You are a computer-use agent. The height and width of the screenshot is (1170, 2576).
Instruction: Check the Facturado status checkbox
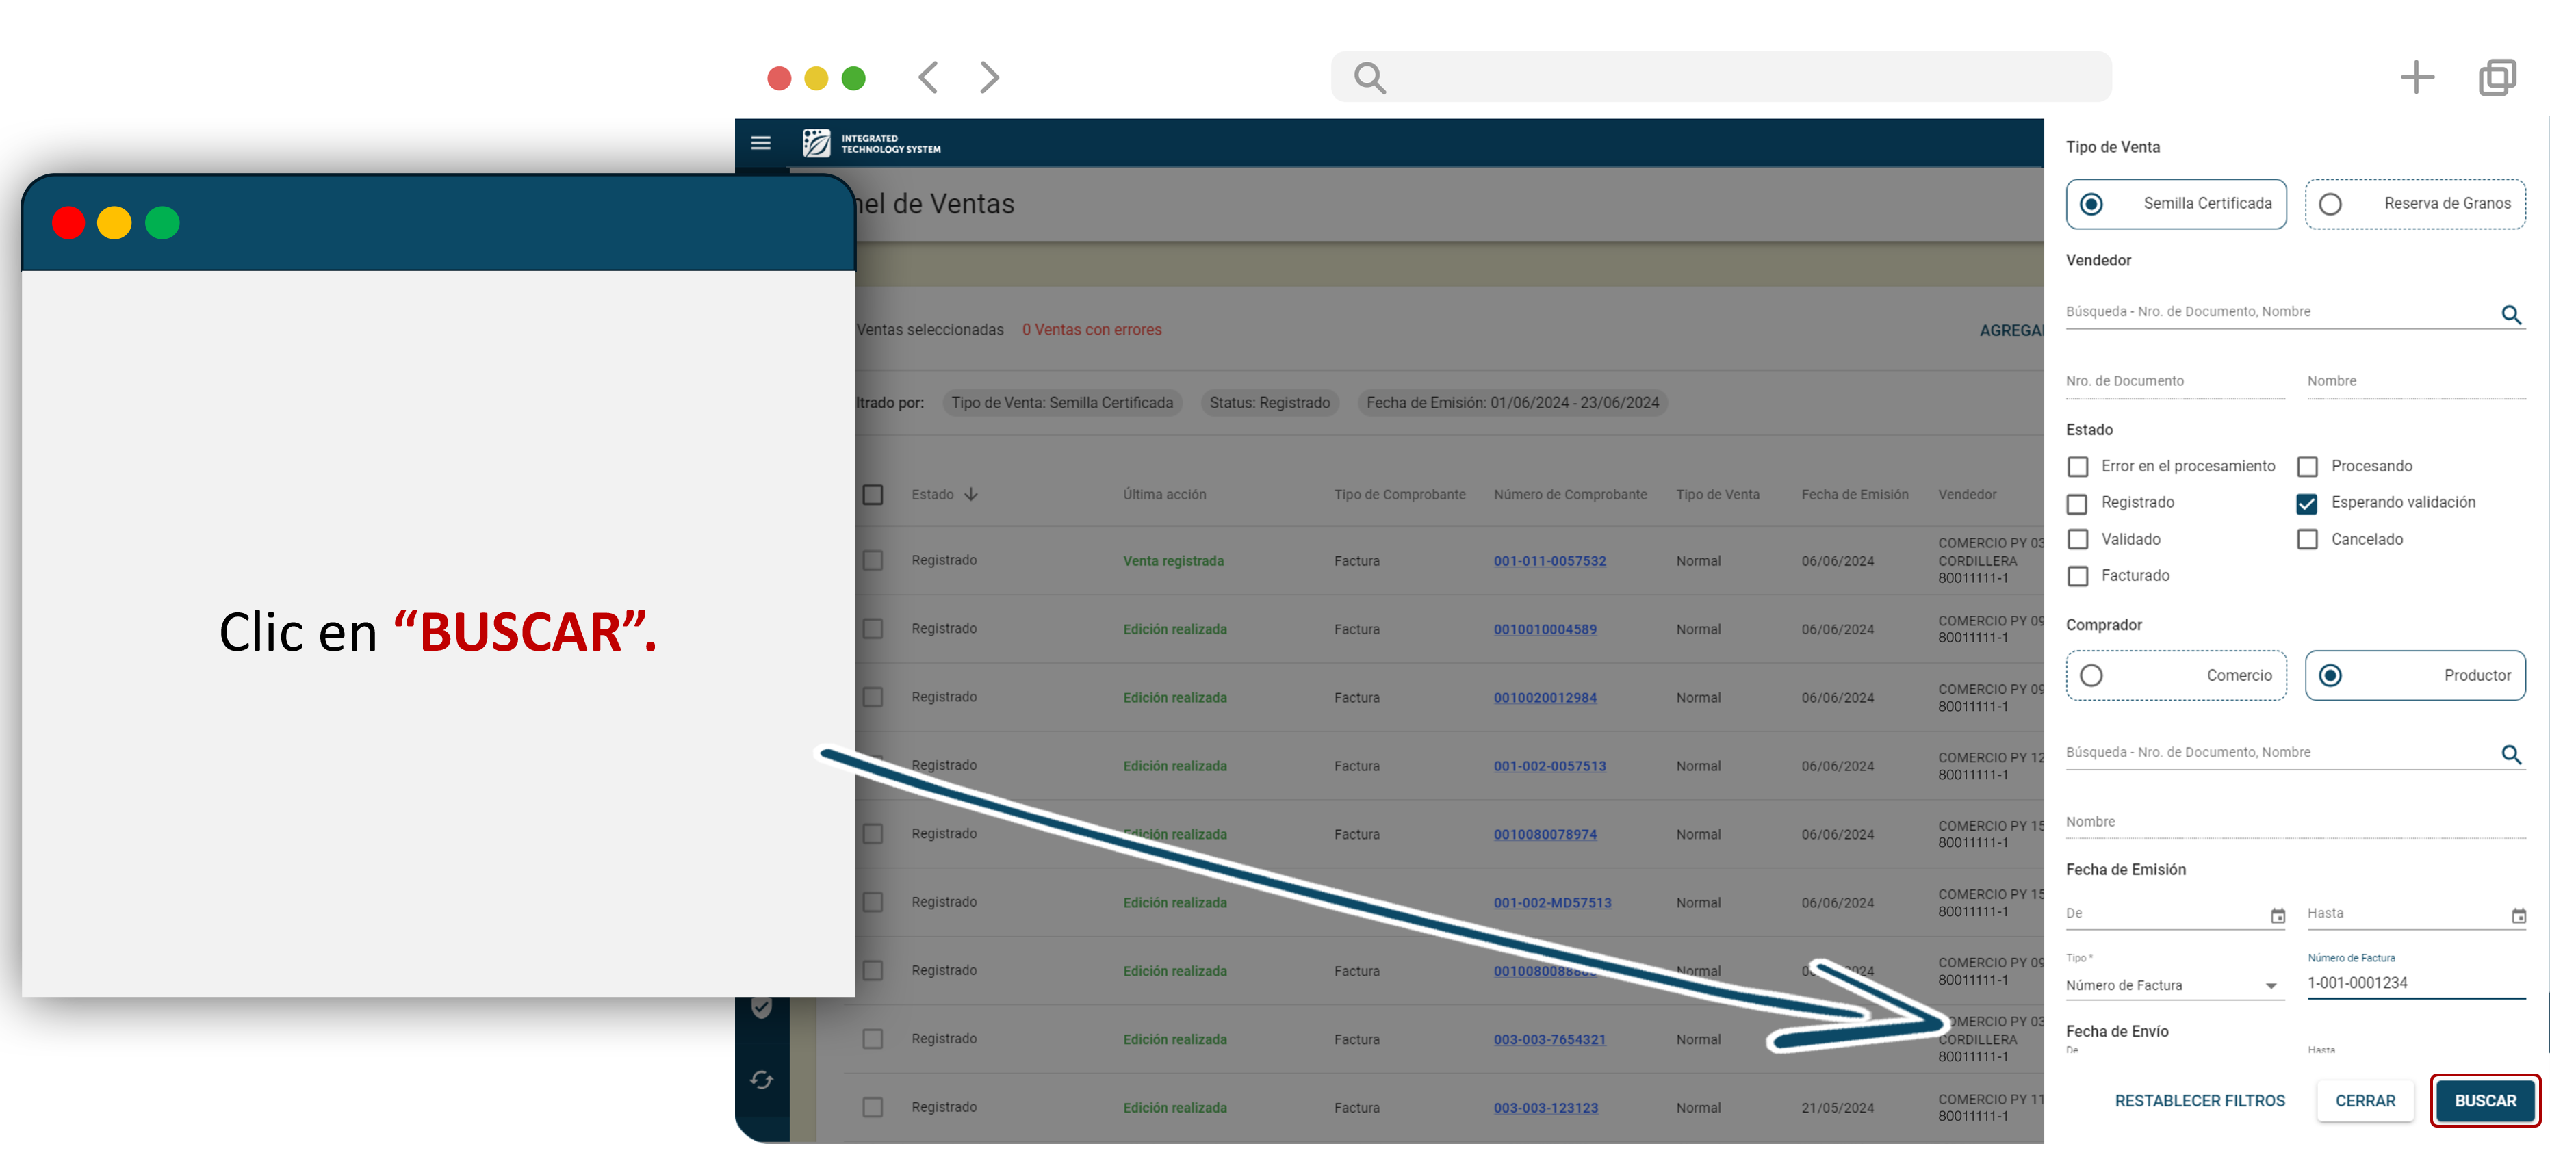(2078, 576)
